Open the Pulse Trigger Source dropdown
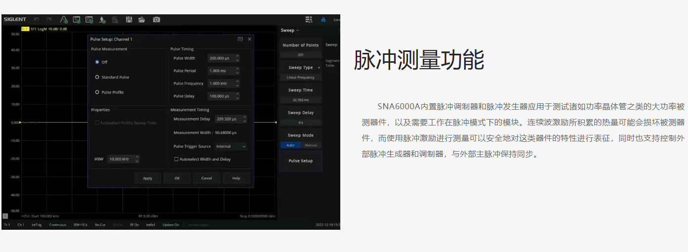The width and height of the screenshot is (688, 252). pos(230,146)
